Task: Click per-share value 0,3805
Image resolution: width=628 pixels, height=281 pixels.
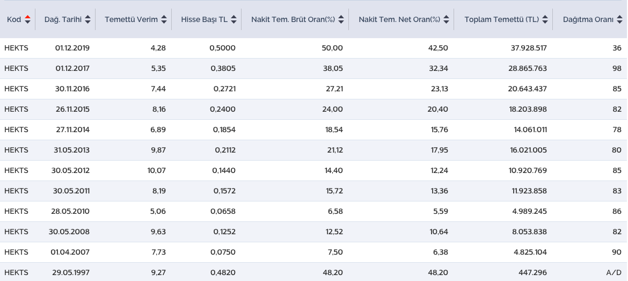Action: [x=223, y=69]
